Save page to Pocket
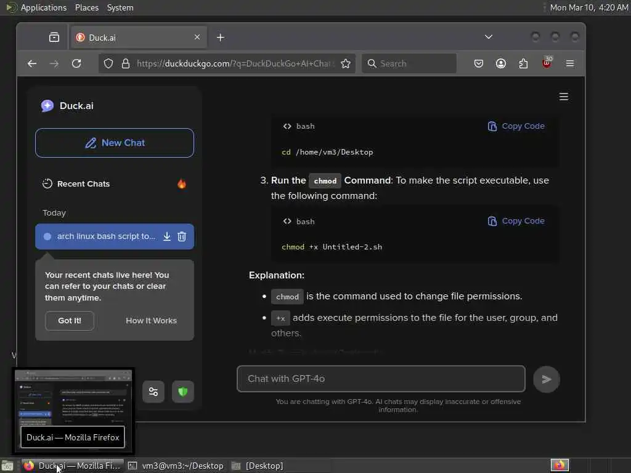The height and width of the screenshot is (473, 631). click(x=478, y=63)
